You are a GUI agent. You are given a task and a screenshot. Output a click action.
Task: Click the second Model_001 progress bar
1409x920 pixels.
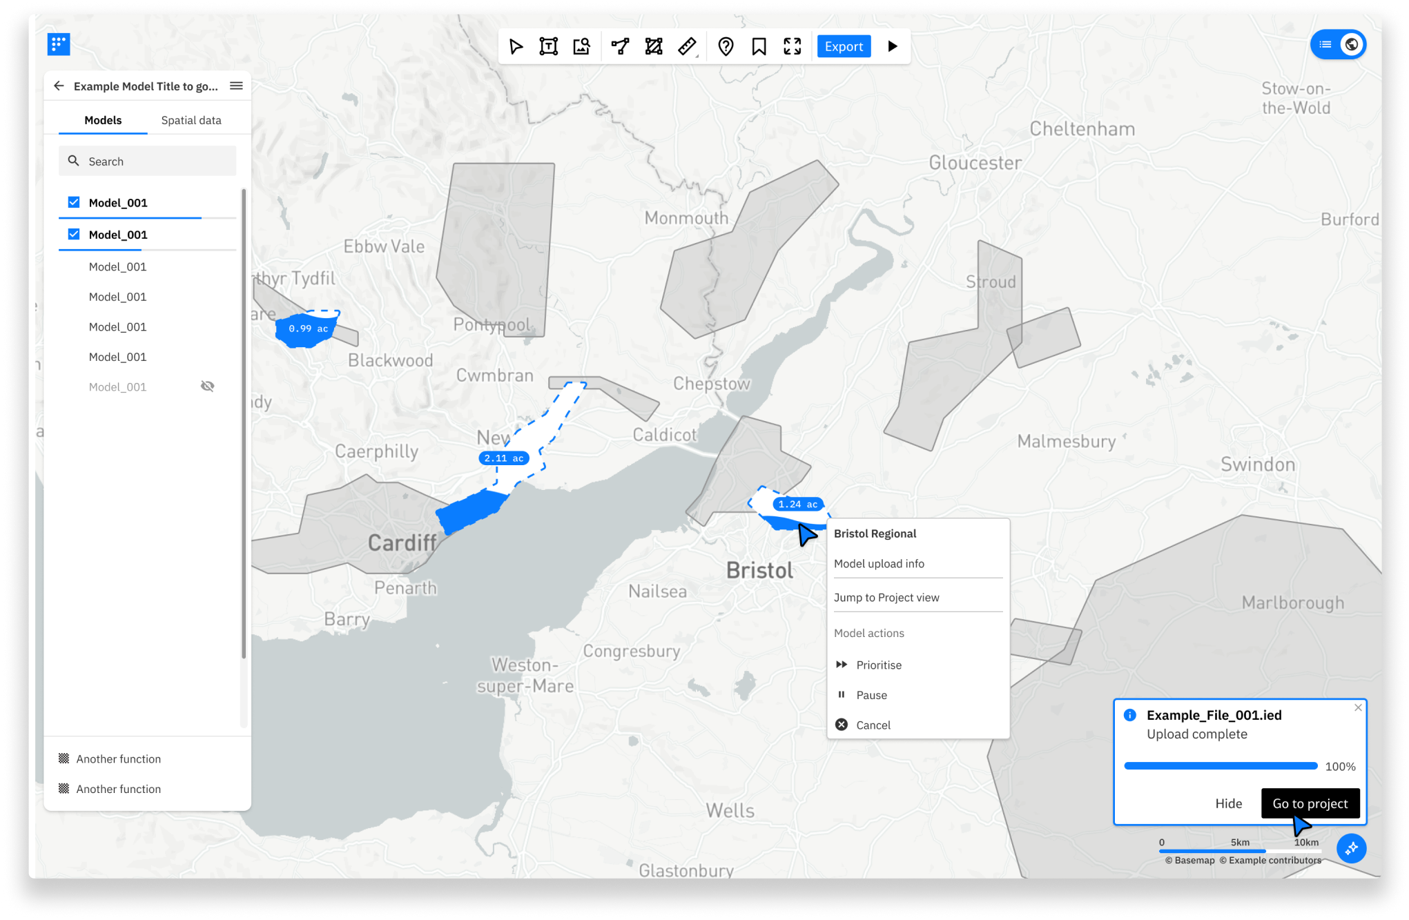tap(147, 250)
